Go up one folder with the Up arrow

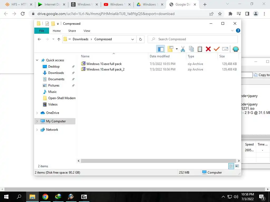tap(59, 39)
